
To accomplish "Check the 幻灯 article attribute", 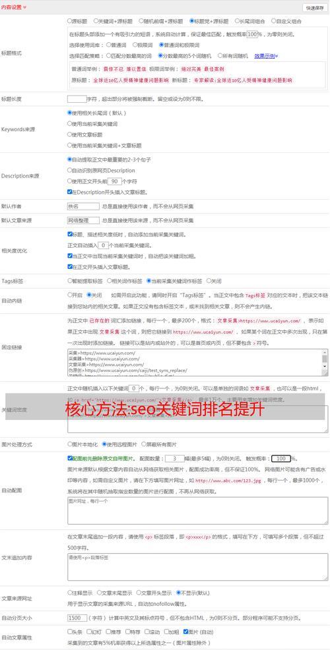I will point(88,632).
